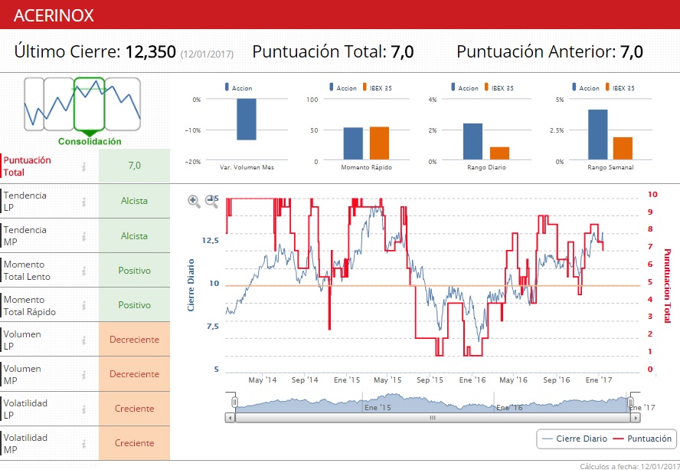Viewport: 680px width, 470px height.
Task: Click Positivo value for Momento Total Rápido
Action: 135,305
